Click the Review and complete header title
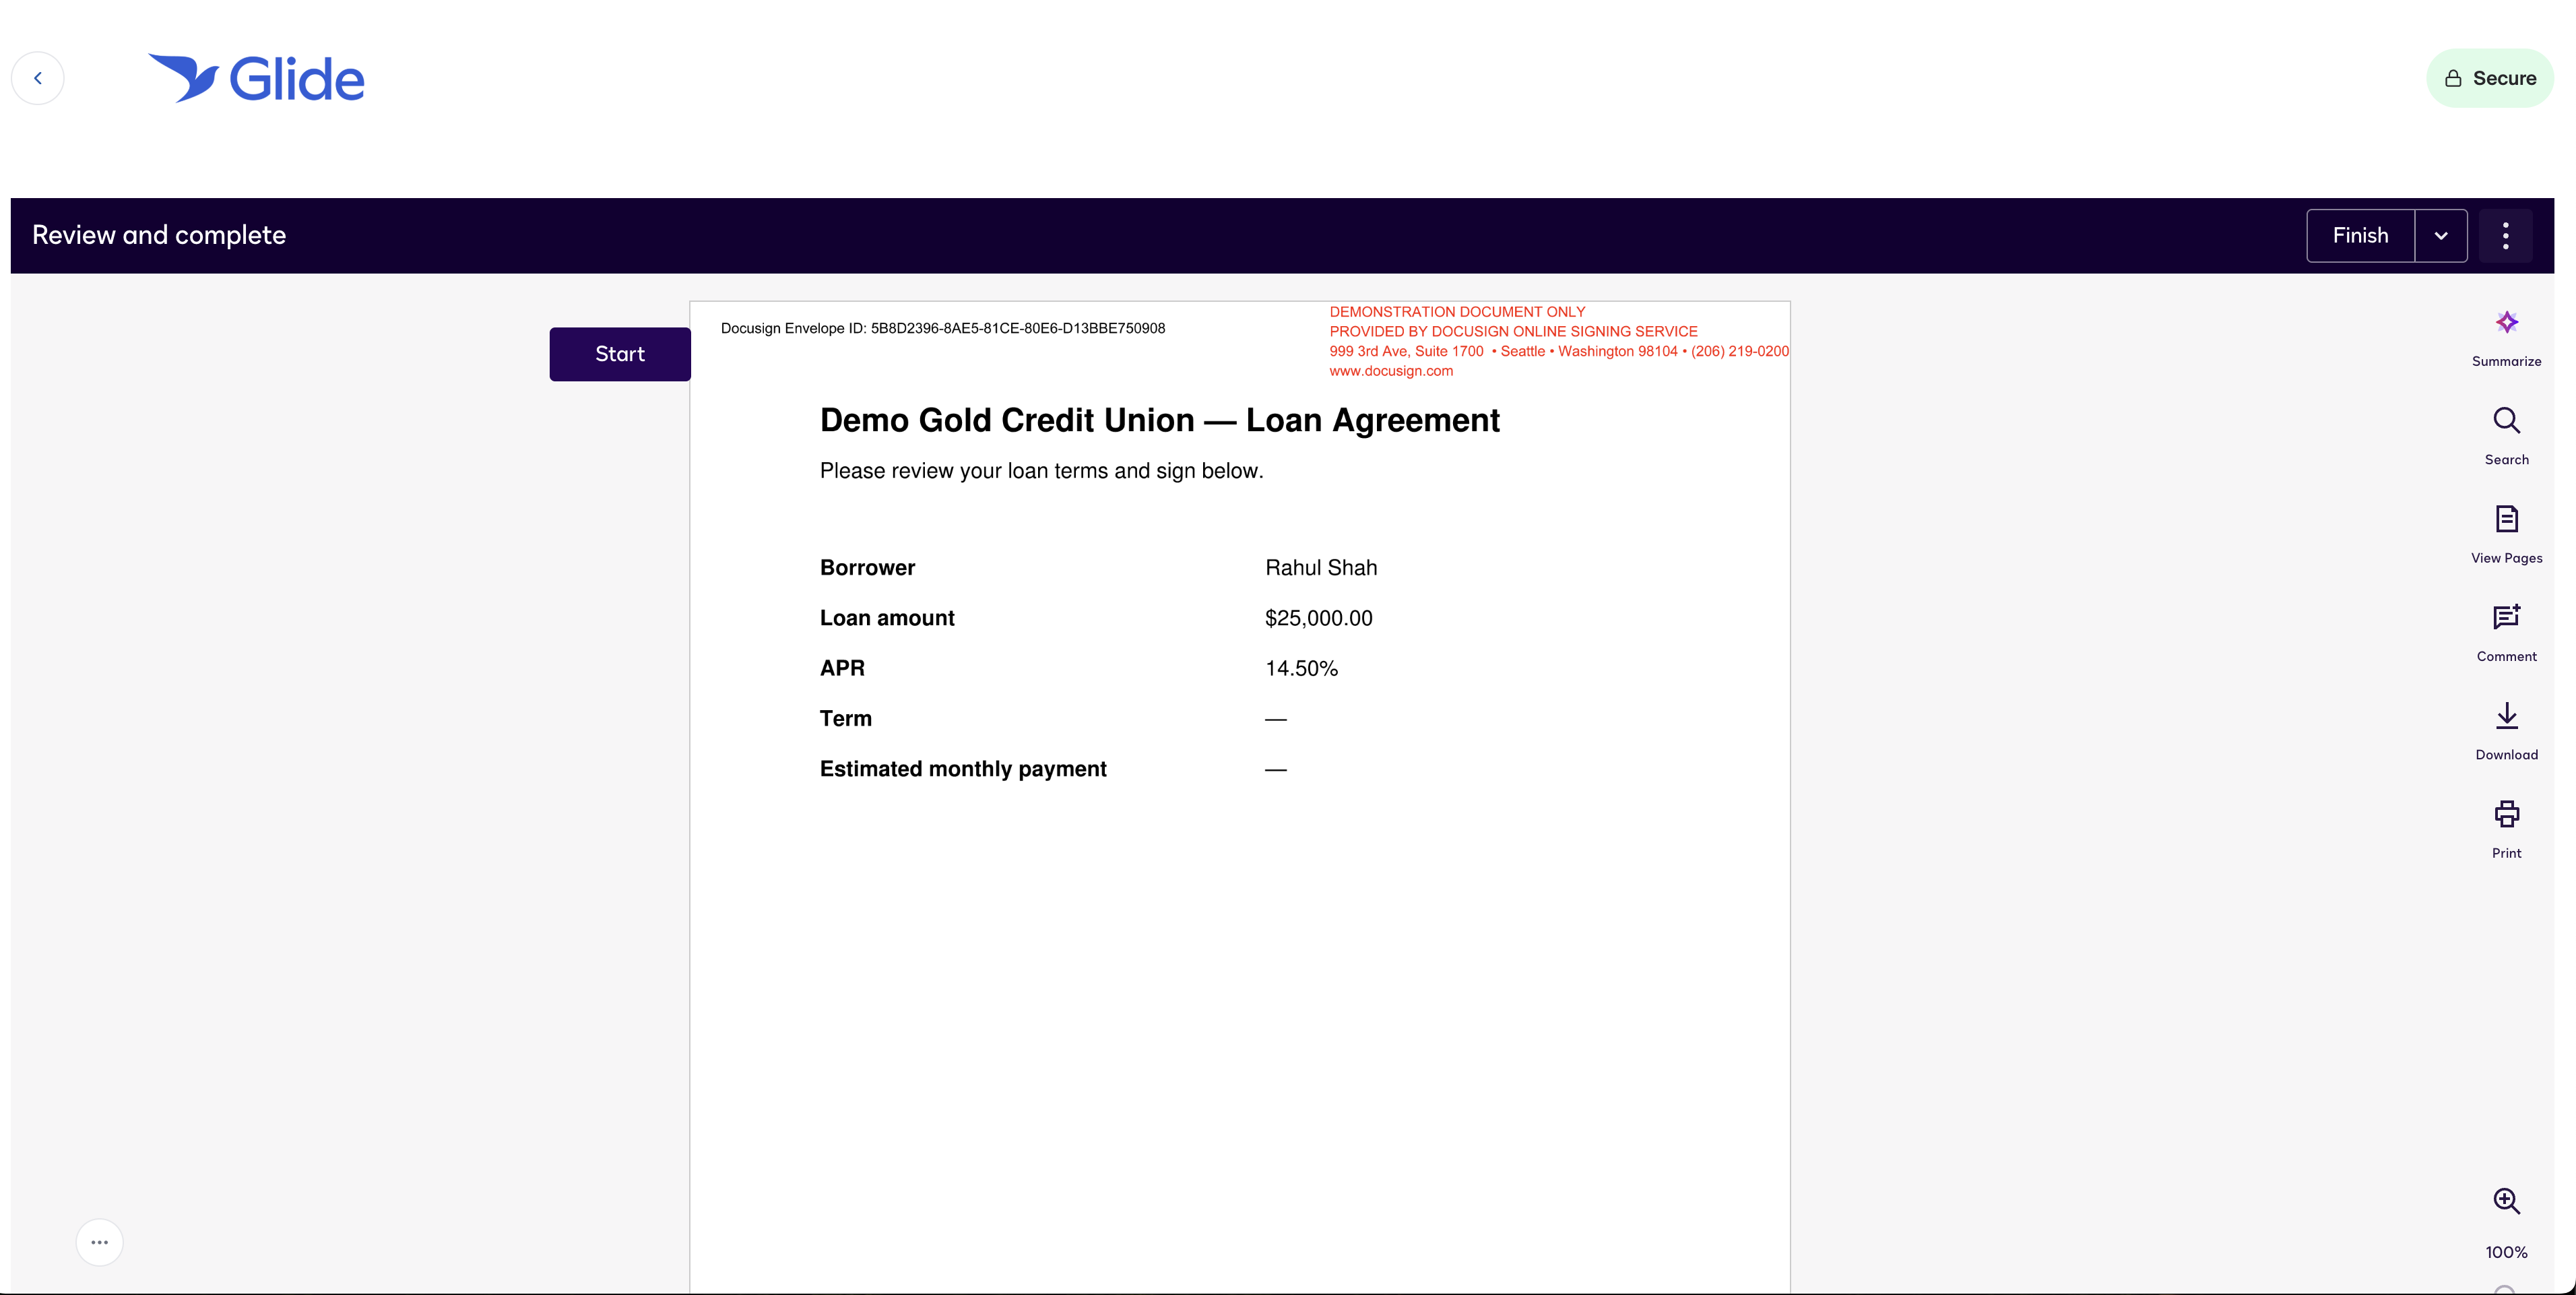2576x1295 pixels. 159,236
